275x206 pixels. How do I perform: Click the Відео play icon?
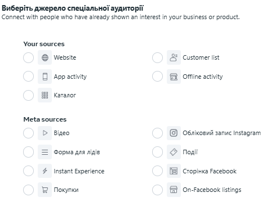[45, 133]
